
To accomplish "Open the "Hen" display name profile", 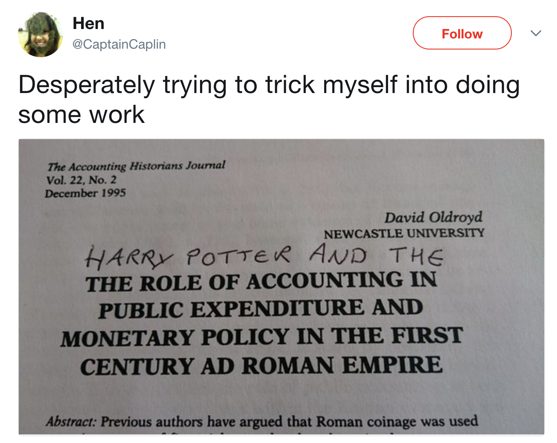I will [x=88, y=23].
